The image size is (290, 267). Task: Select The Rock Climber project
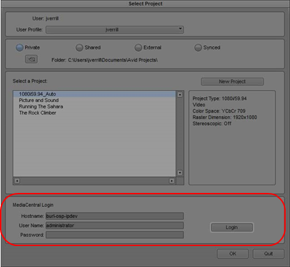click(x=94, y=113)
